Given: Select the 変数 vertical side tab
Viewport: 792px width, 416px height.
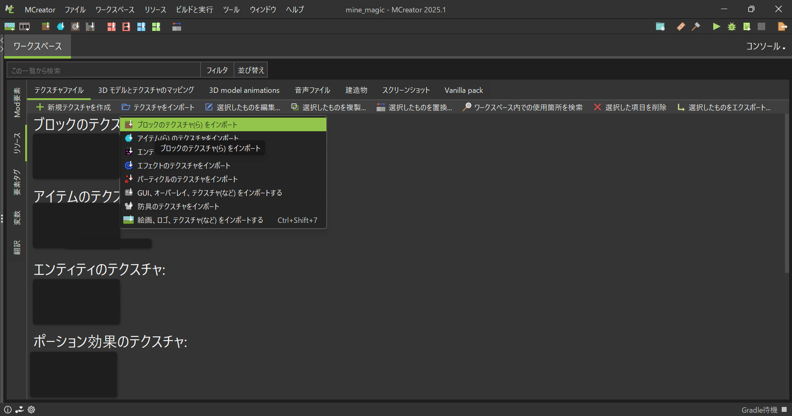Looking at the screenshot, I should point(17,218).
